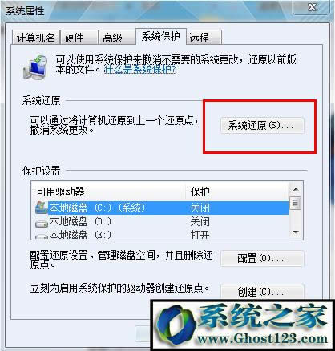Open the 什么是系统保护 help link
The width and height of the screenshot is (335, 351).
(x=140, y=70)
